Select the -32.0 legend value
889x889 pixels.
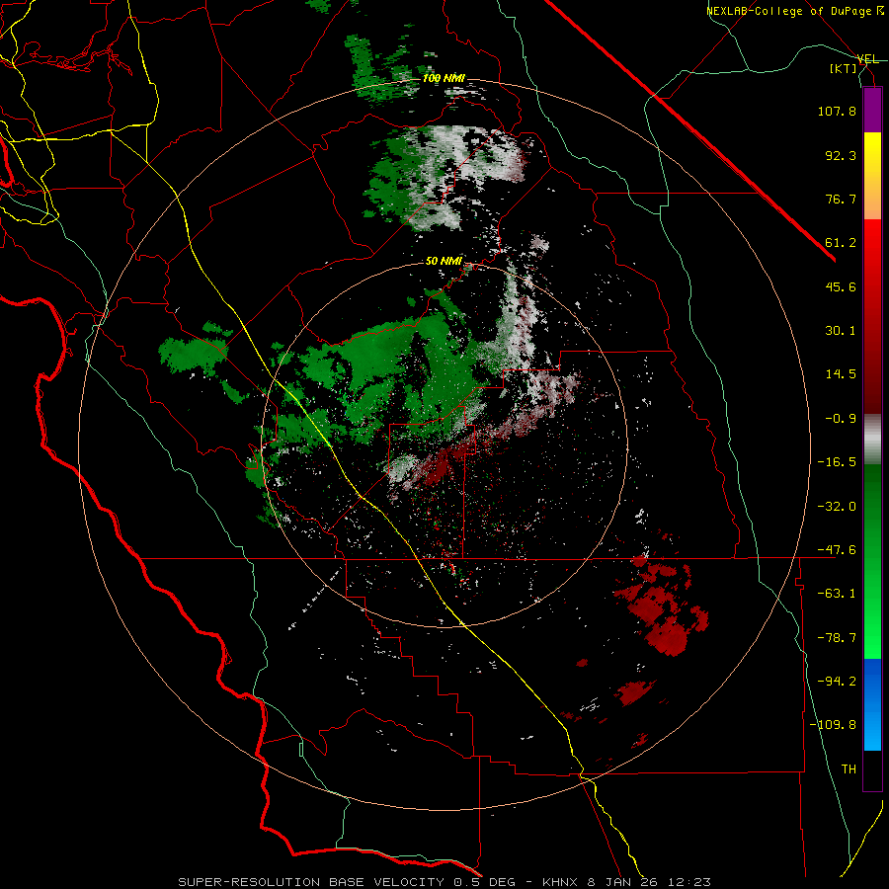[837, 507]
